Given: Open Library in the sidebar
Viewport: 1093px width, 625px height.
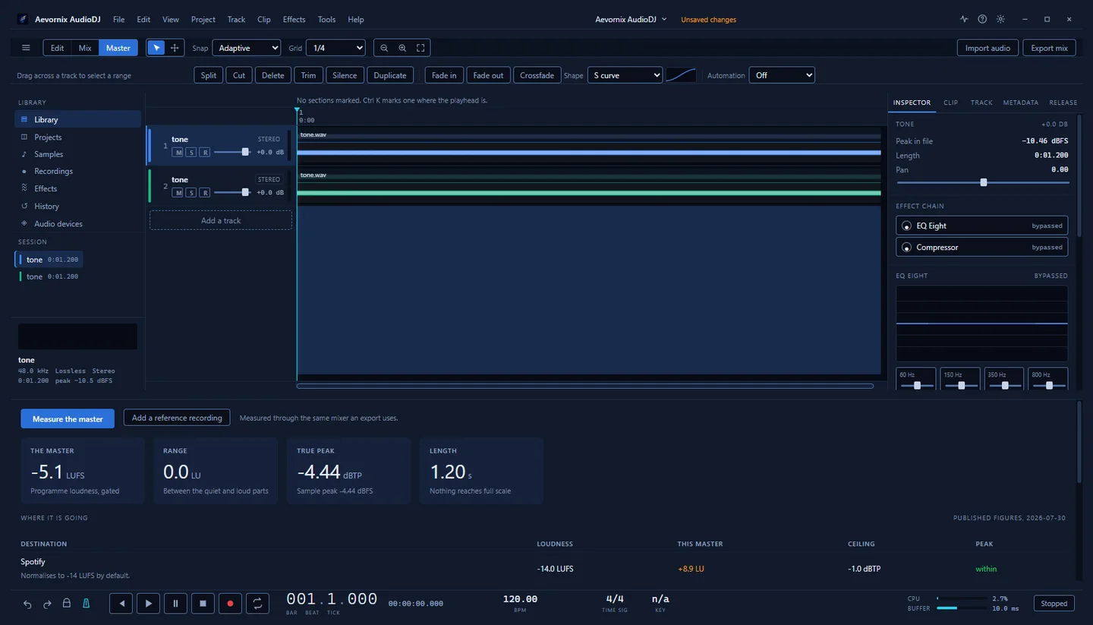Looking at the screenshot, I should tap(77, 119).
